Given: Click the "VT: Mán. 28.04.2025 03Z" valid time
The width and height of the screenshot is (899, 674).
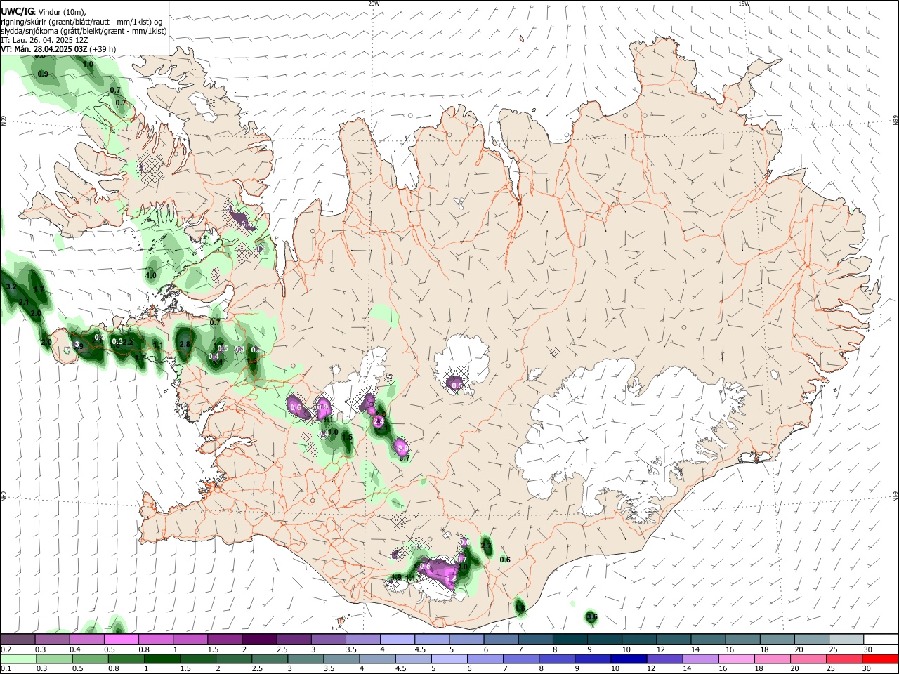Looking at the screenshot, I should click(44, 49).
